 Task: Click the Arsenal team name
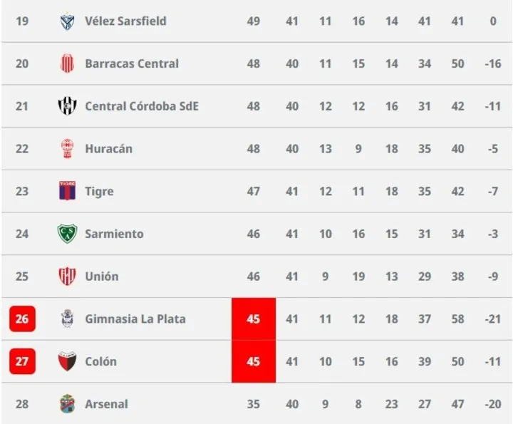107,404
